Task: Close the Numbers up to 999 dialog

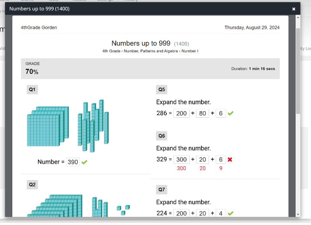Action: 294,9
